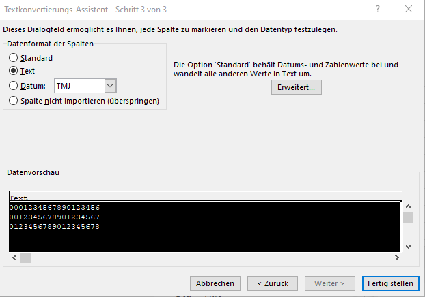Image resolution: width=425 pixels, height=297 pixels.
Task: Go back with the < Zurück button
Action: tap(273, 283)
